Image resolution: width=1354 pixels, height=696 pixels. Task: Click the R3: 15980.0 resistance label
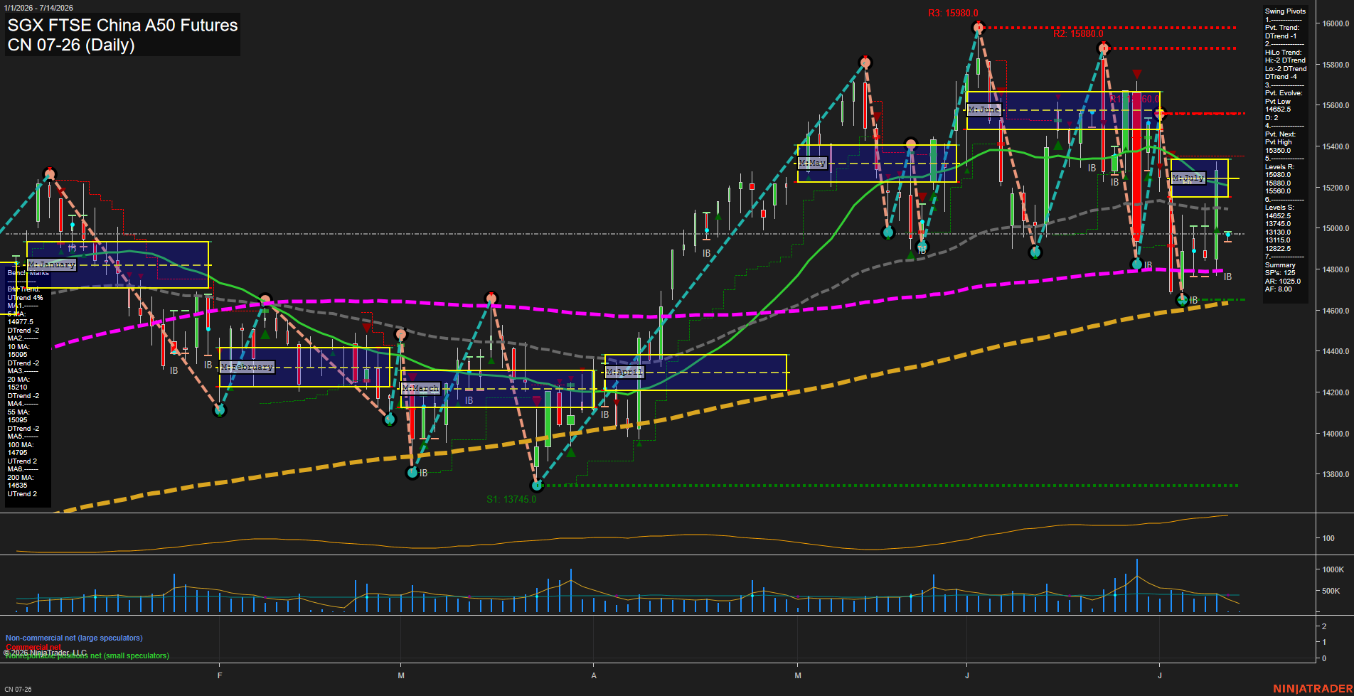953,14
